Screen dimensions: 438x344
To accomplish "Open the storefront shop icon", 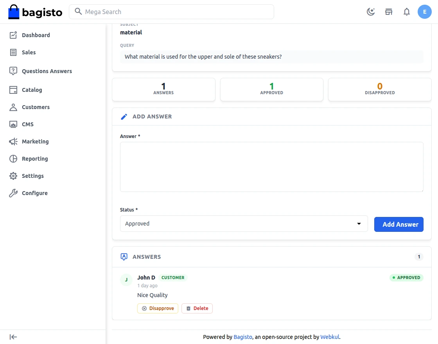I will (x=389, y=12).
